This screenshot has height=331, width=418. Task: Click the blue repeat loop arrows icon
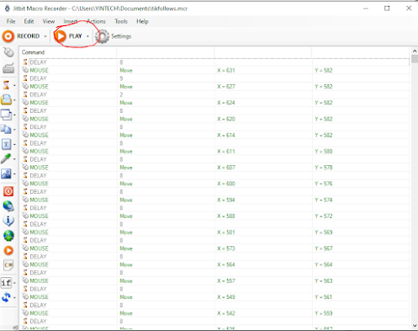point(6,297)
